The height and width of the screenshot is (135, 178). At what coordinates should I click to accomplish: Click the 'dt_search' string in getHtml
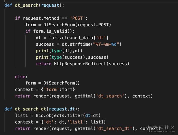pyautogui.click(x=114, y=96)
